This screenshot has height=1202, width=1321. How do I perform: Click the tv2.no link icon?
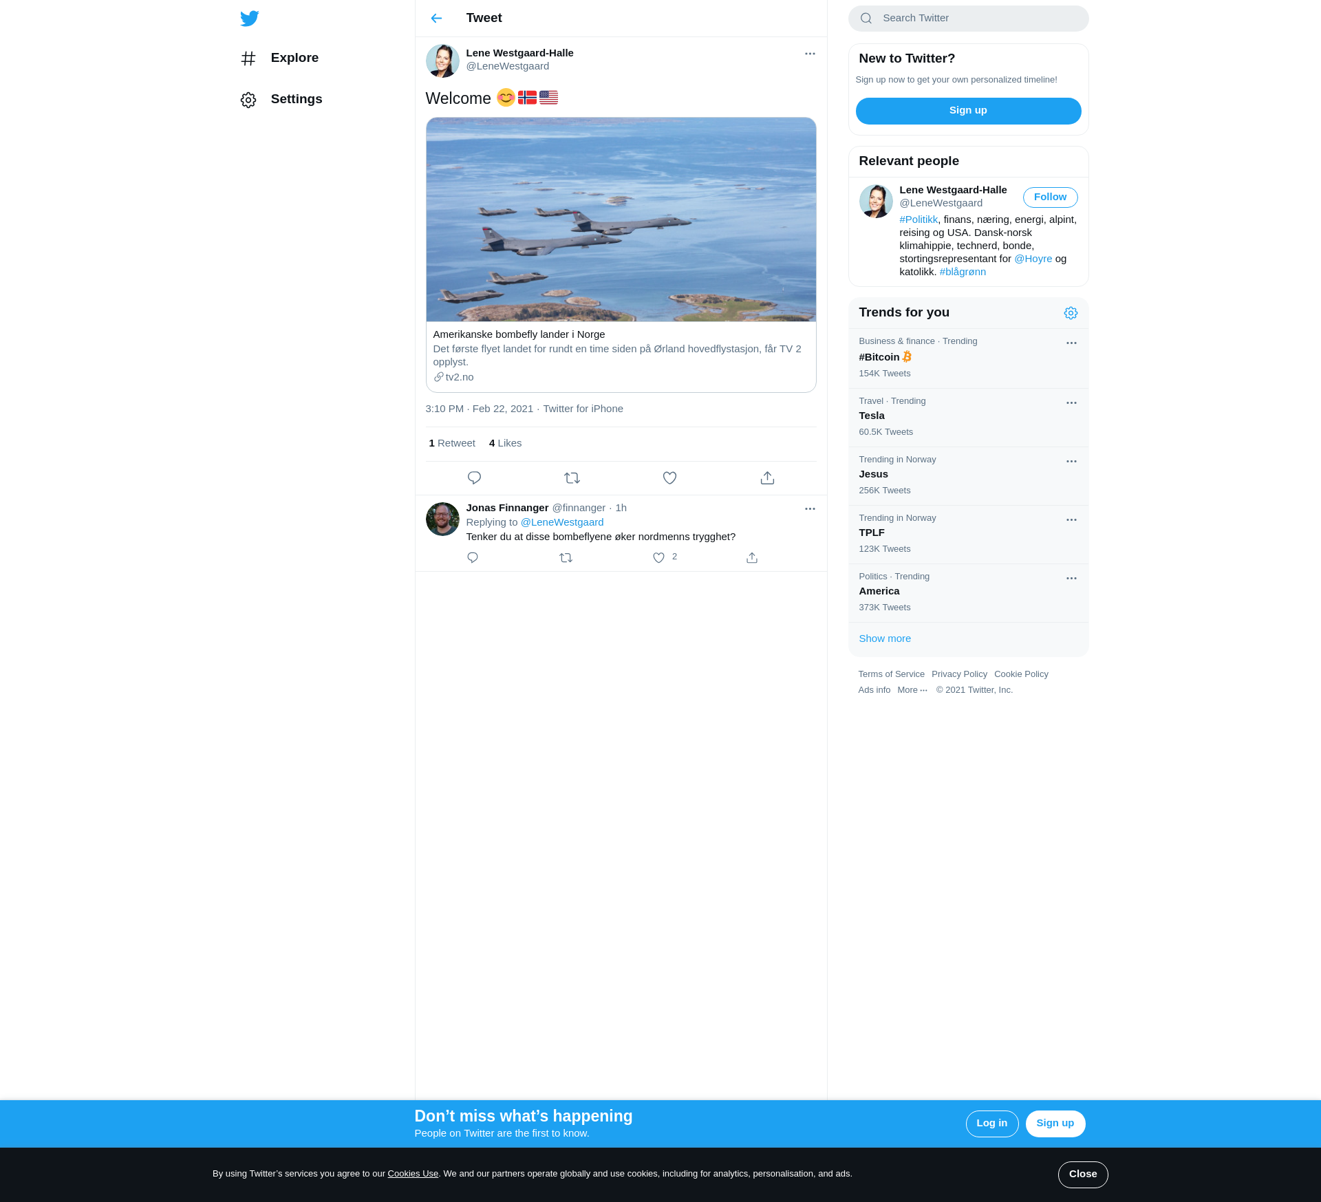pyautogui.click(x=438, y=377)
